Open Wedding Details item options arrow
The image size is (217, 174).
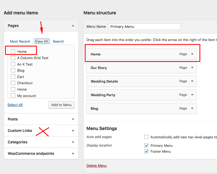[192, 81]
